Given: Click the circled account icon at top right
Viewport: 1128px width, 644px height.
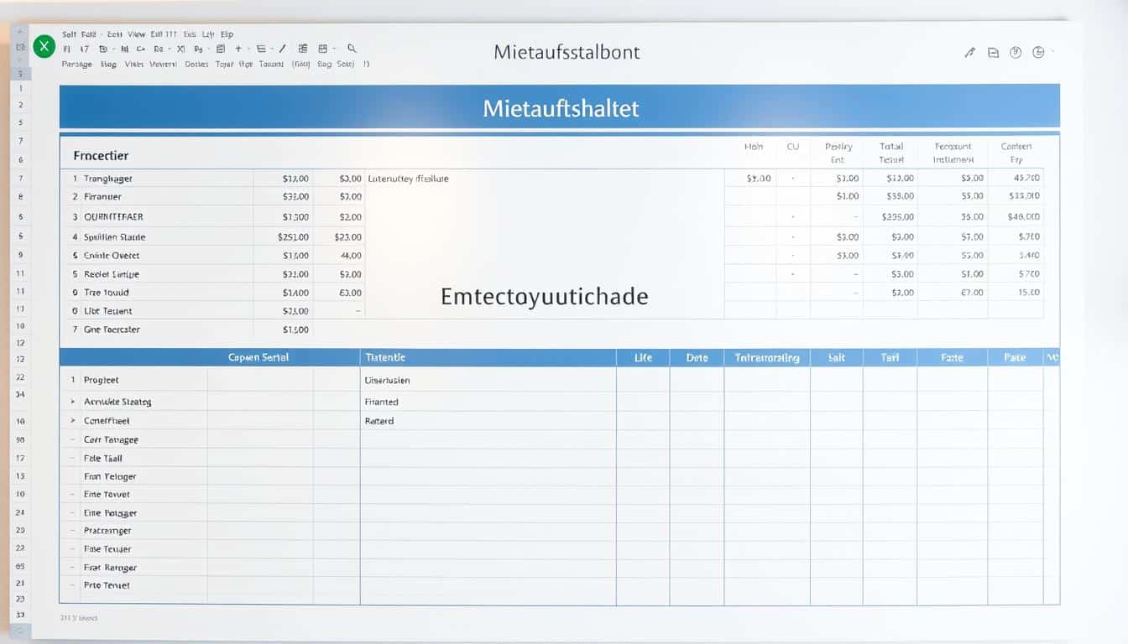Looking at the screenshot, I should pos(1038,52).
